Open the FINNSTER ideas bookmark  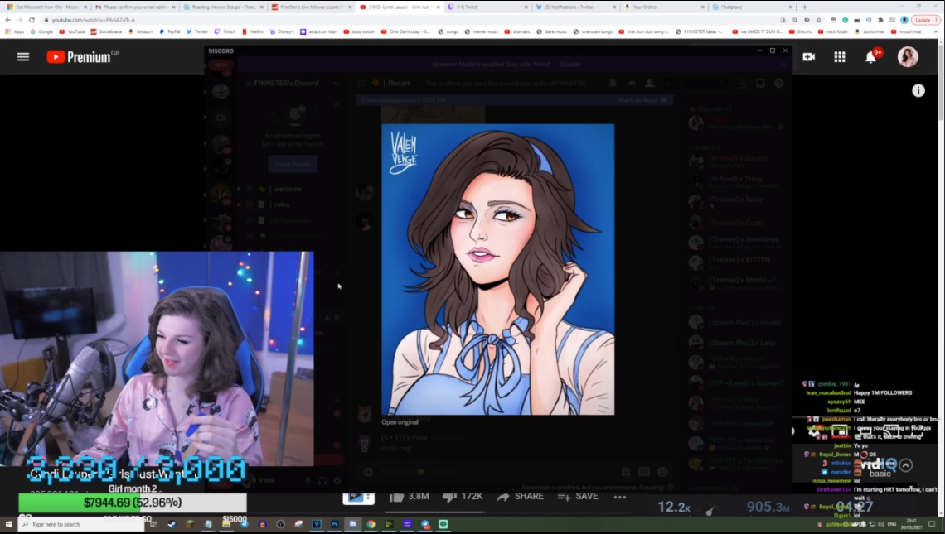point(699,31)
